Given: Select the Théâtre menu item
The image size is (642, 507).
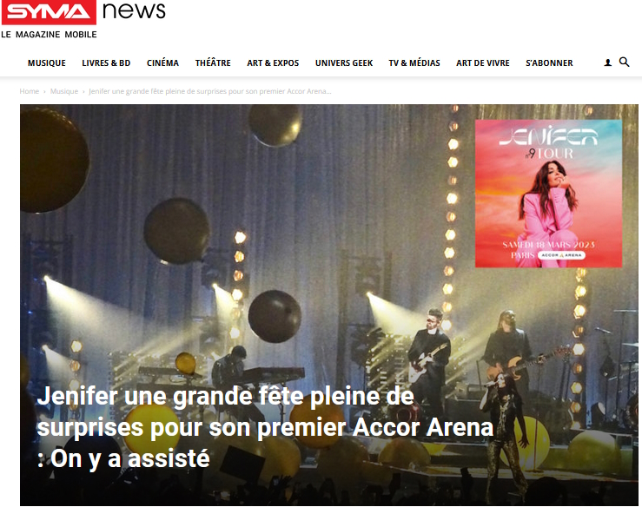Looking at the screenshot, I should (x=213, y=63).
